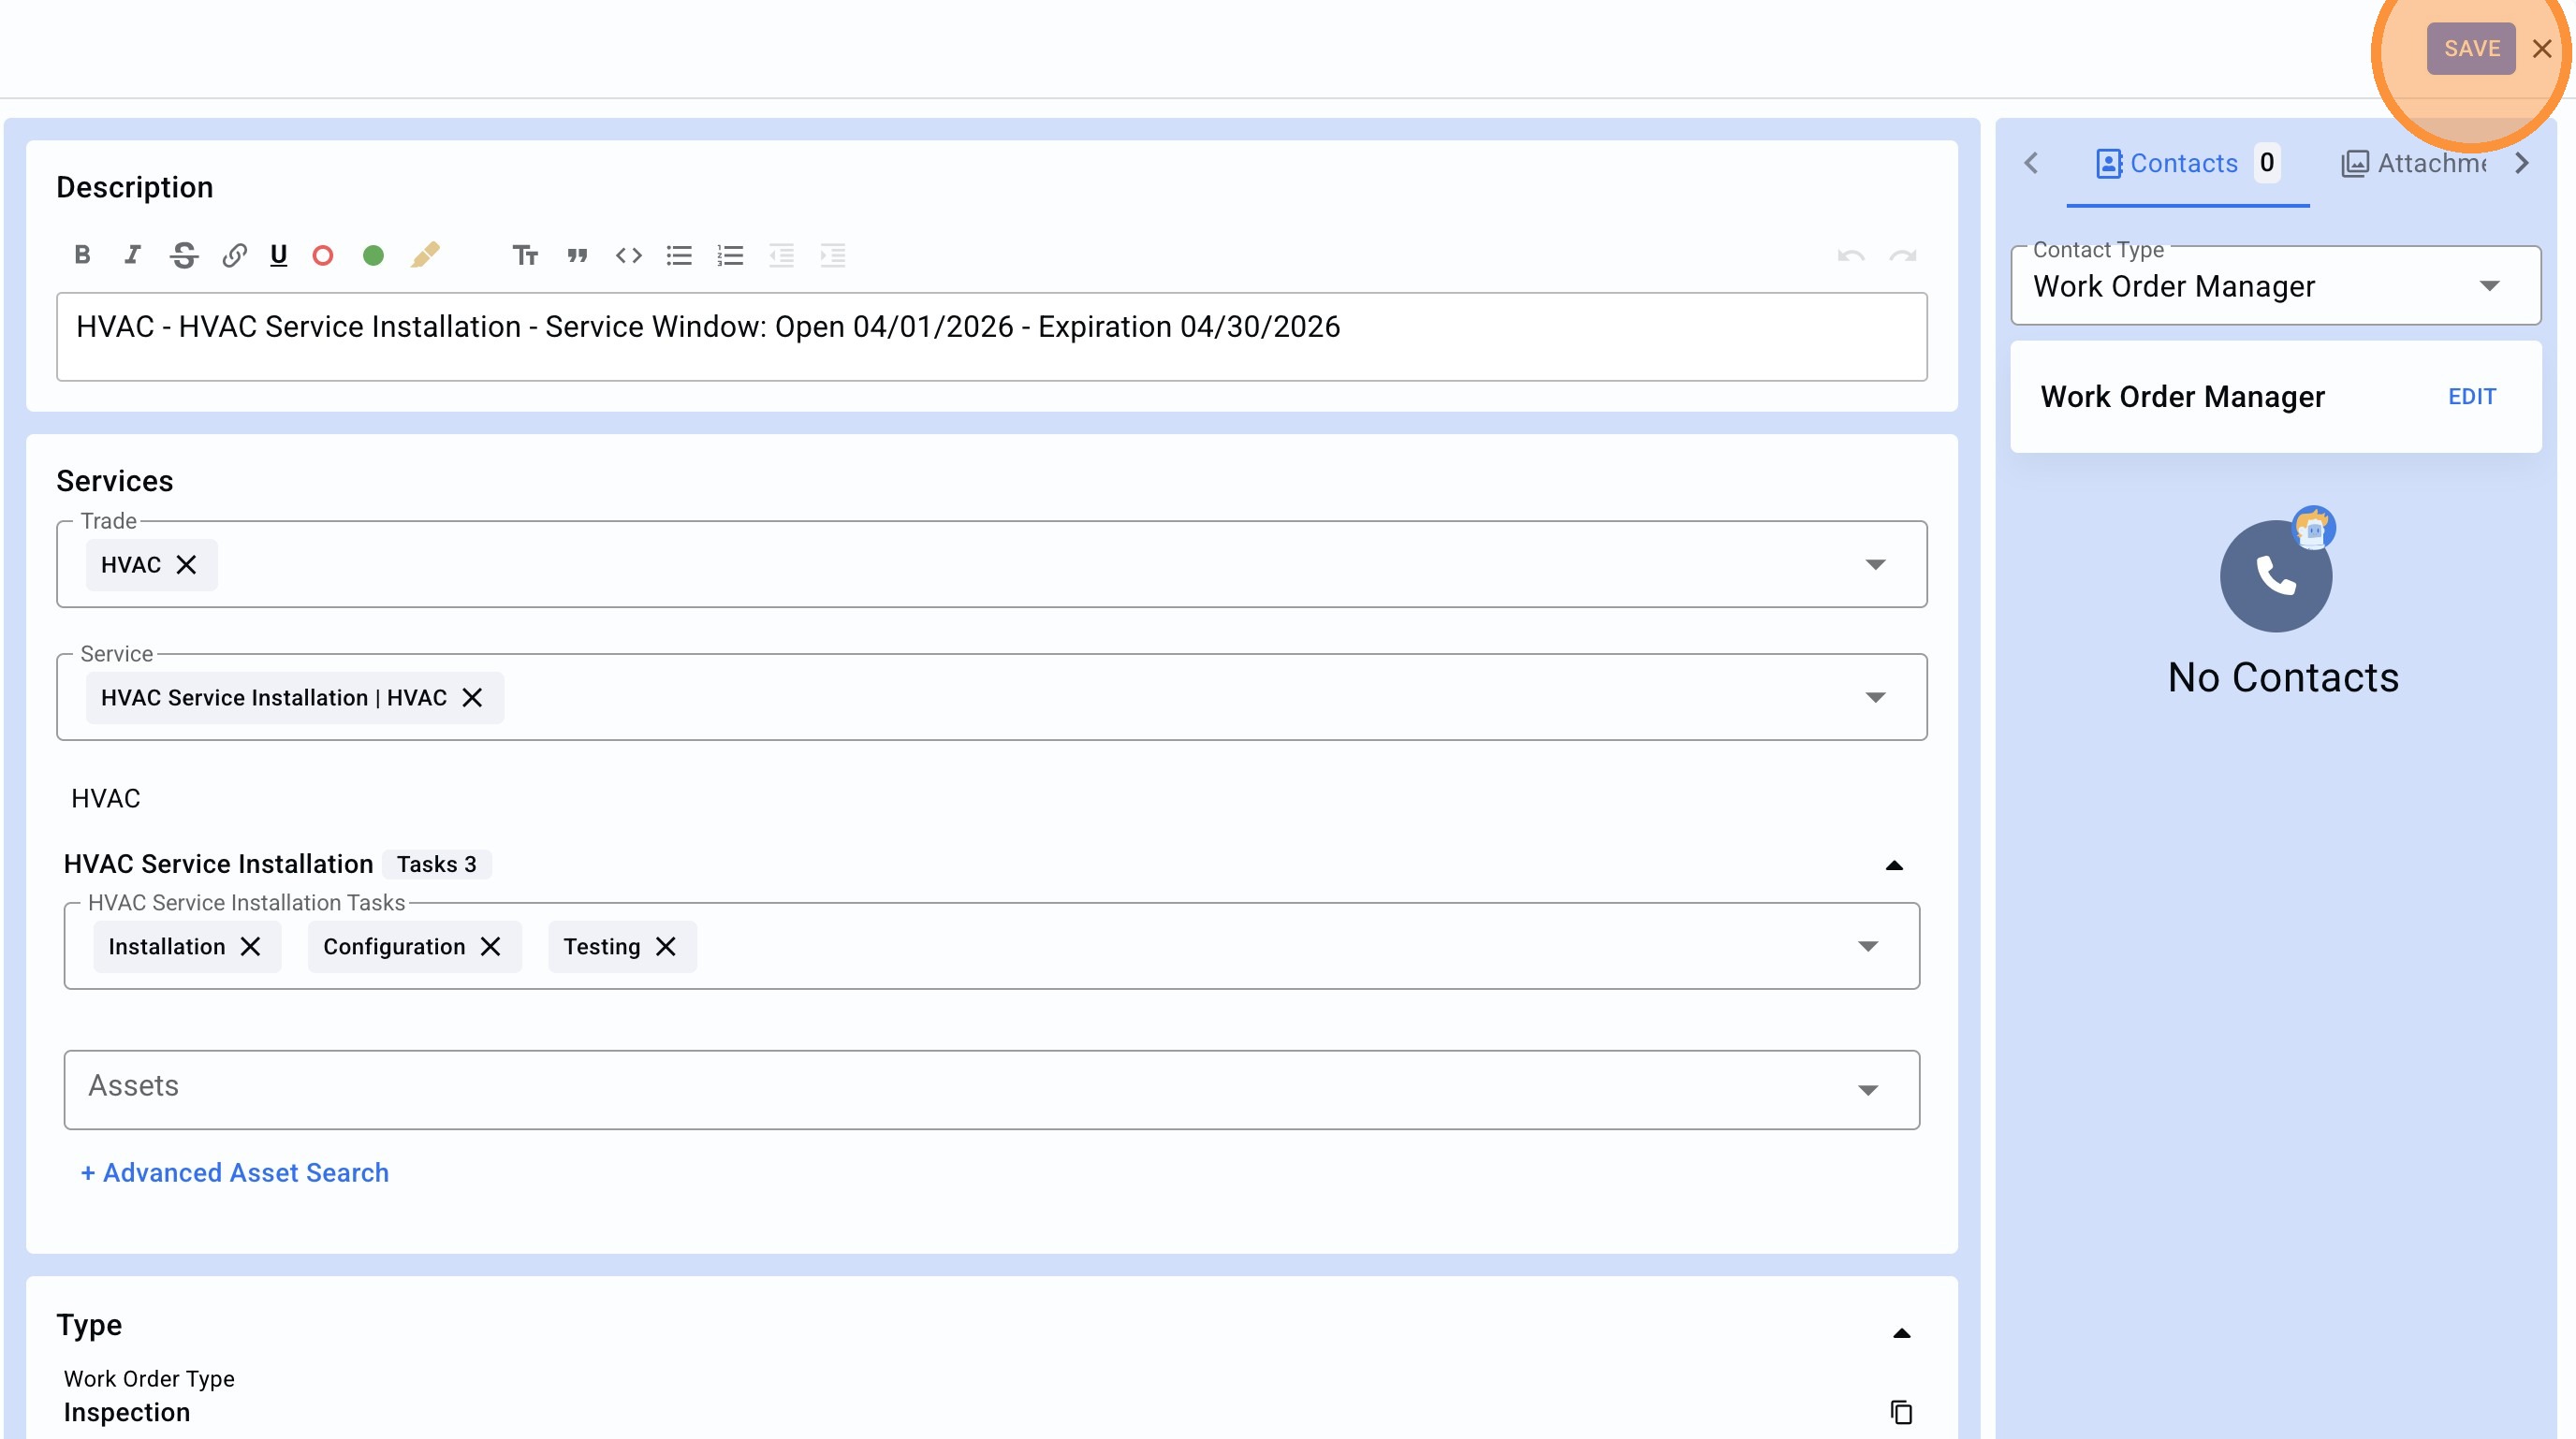This screenshot has height=1439, width=2576.
Task: Apply italic formatting to the description
Action: click(x=132, y=254)
